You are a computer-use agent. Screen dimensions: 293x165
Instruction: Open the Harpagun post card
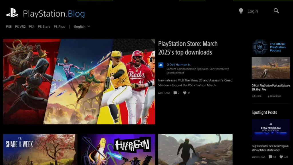[x=118, y=150]
